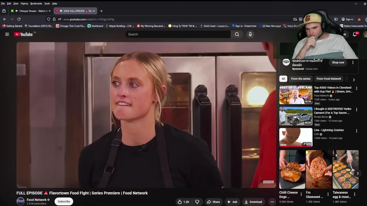
Task: Open Firefox sidebar toggle icon
Action: coord(336,19)
